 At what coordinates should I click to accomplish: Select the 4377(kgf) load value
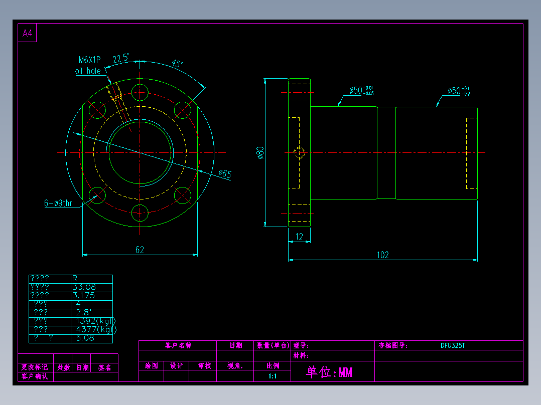click(x=96, y=329)
